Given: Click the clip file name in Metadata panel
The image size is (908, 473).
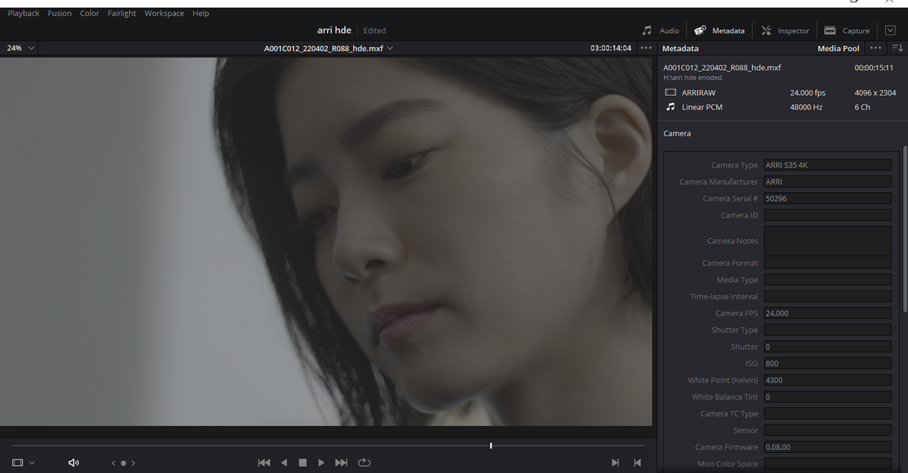Looking at the screenshot, I should pos(722,67).
